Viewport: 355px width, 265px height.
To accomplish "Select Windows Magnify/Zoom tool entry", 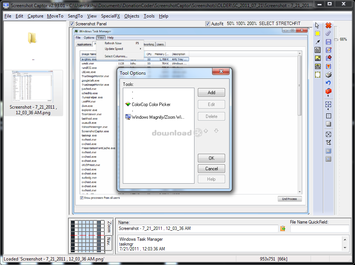I will (x=155, y=117).
